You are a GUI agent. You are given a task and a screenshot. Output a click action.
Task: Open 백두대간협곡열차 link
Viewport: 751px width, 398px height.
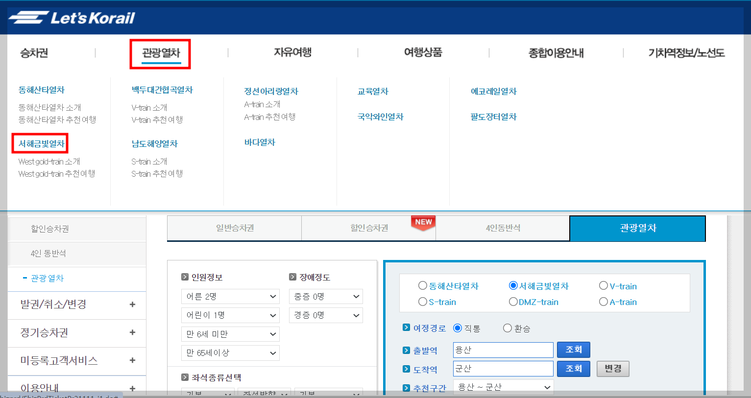click(162, 90)
